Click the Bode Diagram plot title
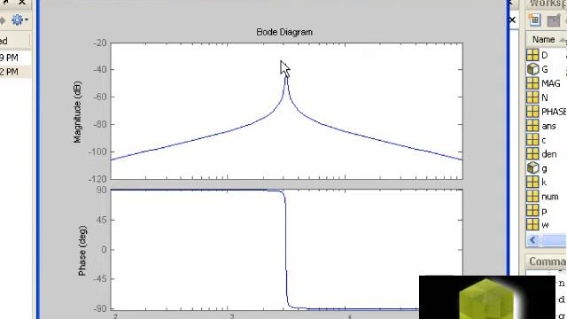567x319 pixels. (x=284, y=32)
